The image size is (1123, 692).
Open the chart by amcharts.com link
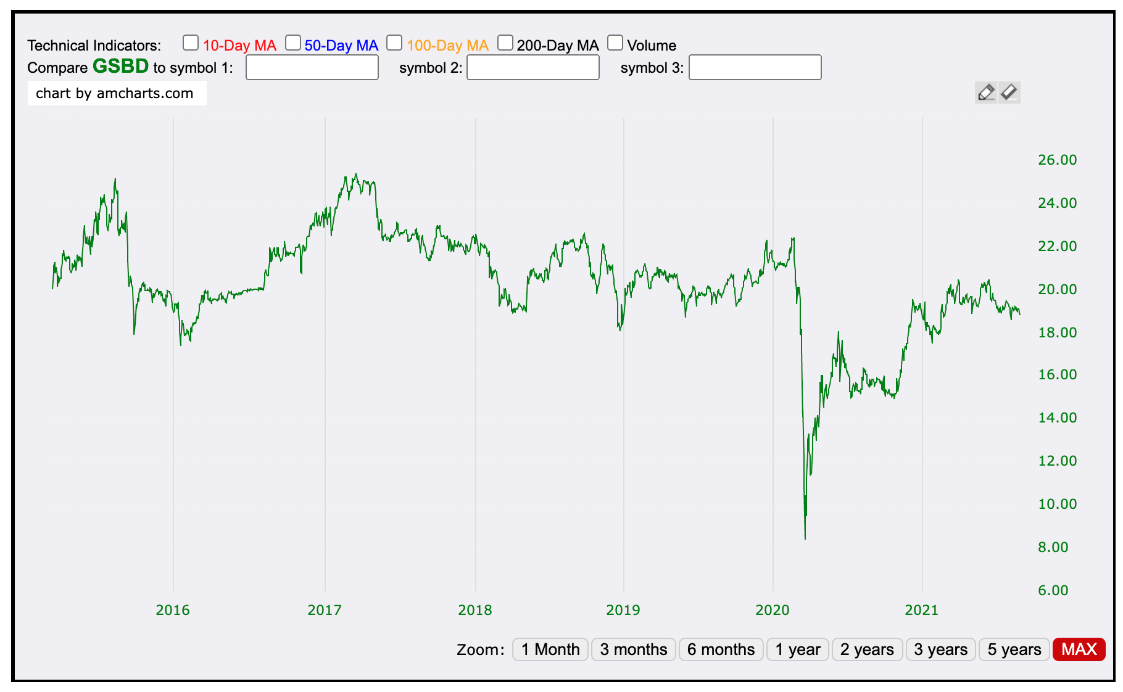click(117, 93)
